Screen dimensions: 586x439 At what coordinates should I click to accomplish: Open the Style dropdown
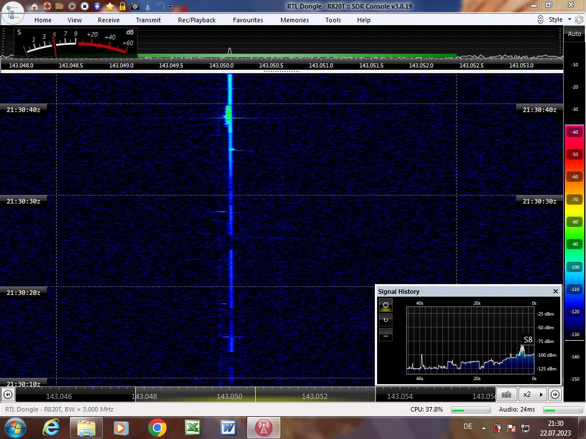pos(560,19)
